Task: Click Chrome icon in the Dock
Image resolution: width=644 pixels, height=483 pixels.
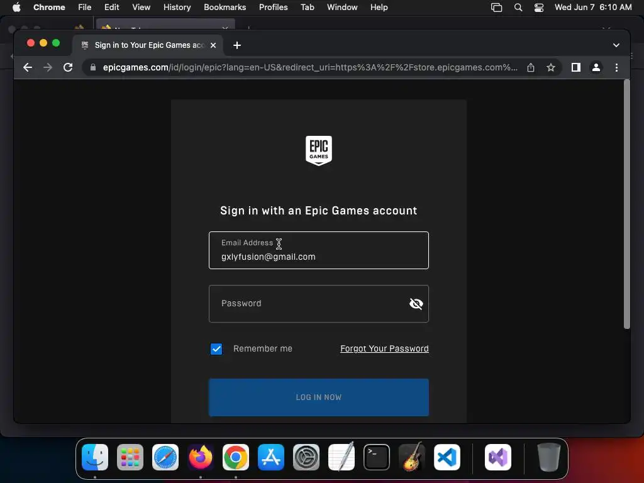Action: [x=236, y=457]
